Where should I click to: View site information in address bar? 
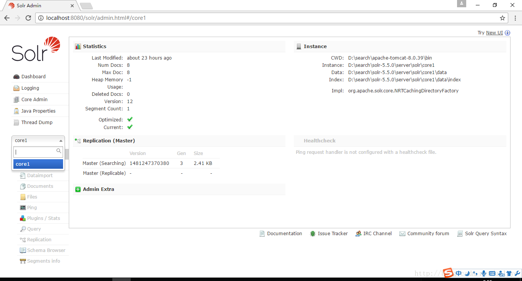41,18
